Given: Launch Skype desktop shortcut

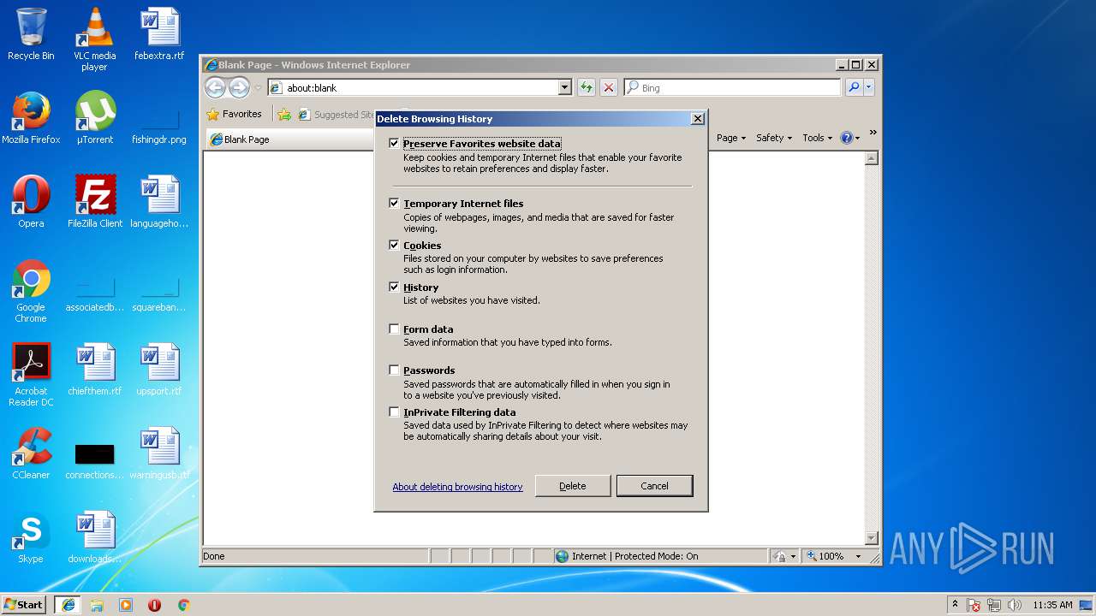Looking at the screenshot, I should point(31,537).
